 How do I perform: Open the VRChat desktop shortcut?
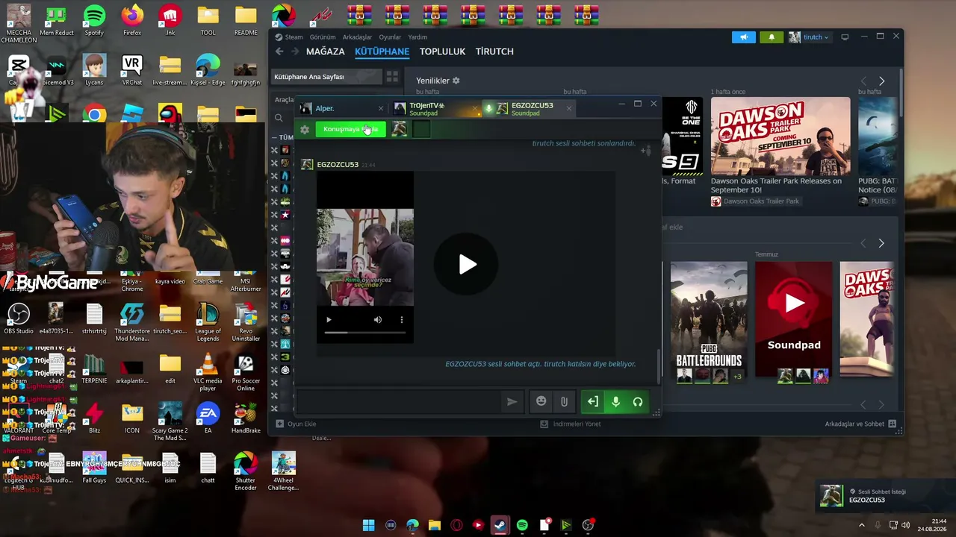pyautogui.click(x=132, y=71)
